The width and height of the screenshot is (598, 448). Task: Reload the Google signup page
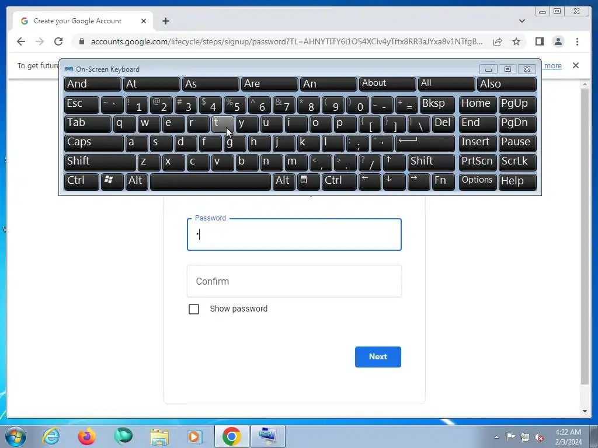pos(58,41)
